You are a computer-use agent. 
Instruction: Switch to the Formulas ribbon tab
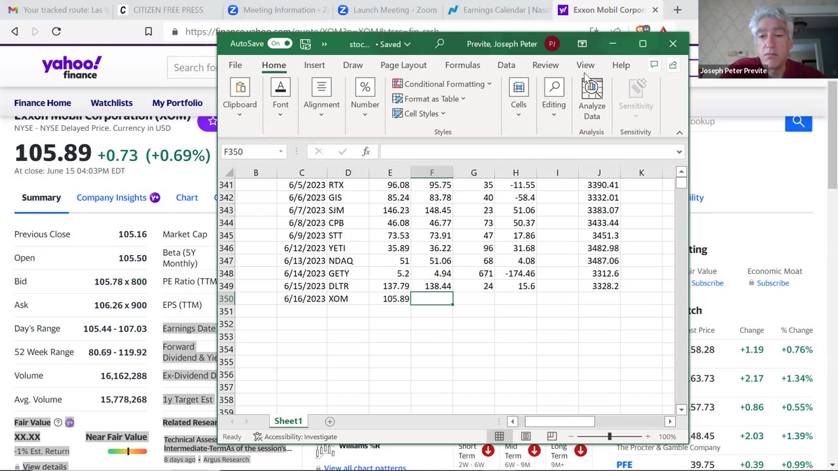(x=462, y=65)
